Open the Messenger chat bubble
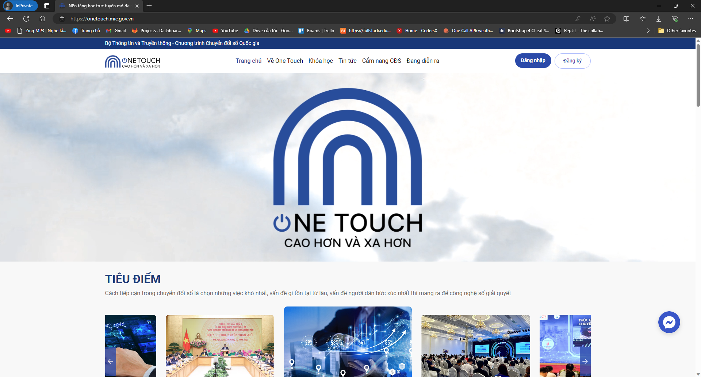Image resolution: width=701 pixels, height=377 pixels. pyautogui.click(x=669, y=322)
